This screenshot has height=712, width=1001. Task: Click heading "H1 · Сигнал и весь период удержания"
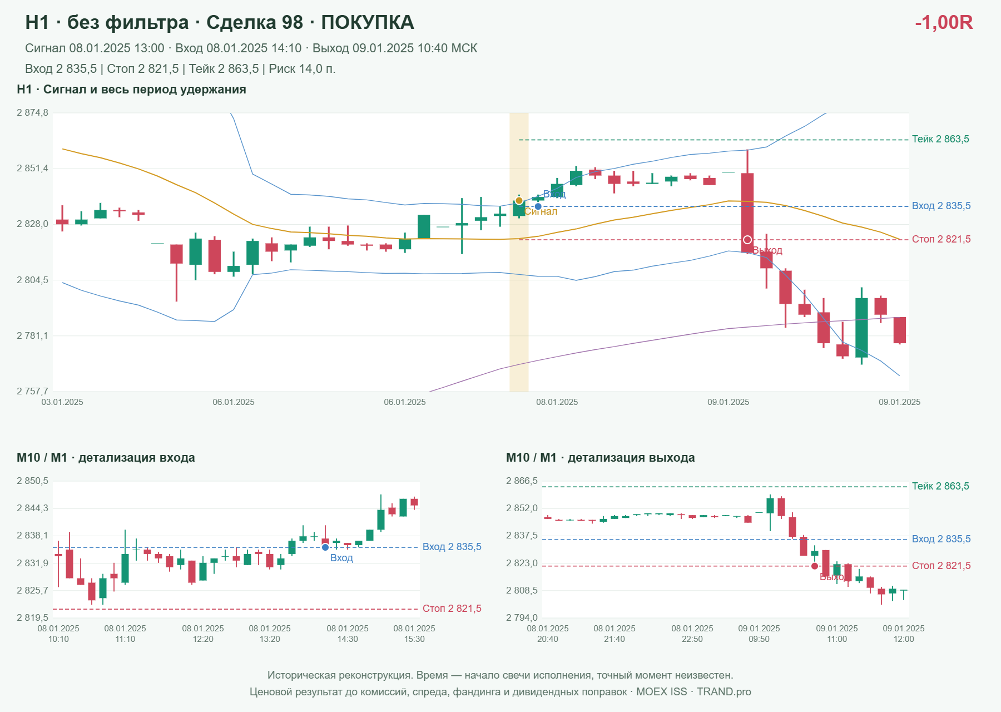tap(131, 90)
